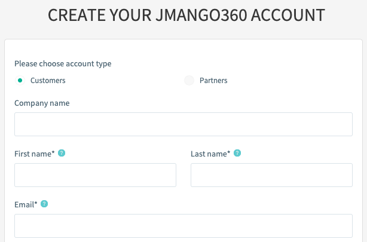Click the required asterisk after Email
The height and width of the screenshot is (242, 367).
coord(36,204)
